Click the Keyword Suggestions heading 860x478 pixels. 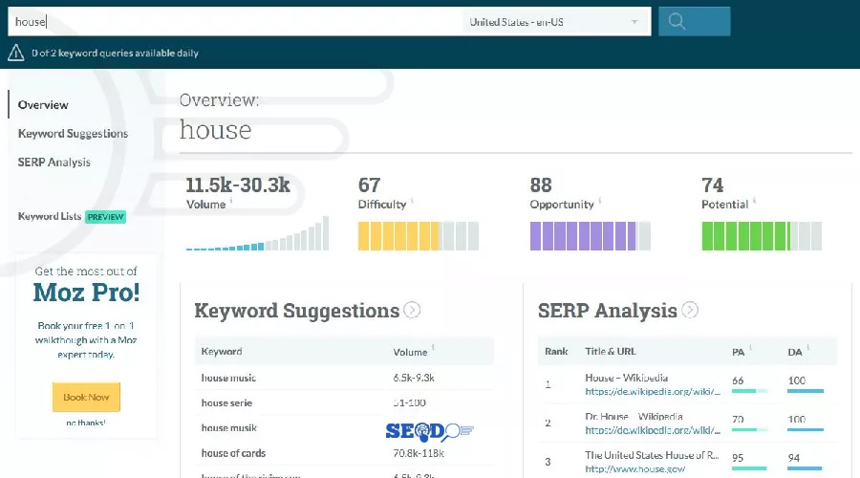click(x=297, y=311)
